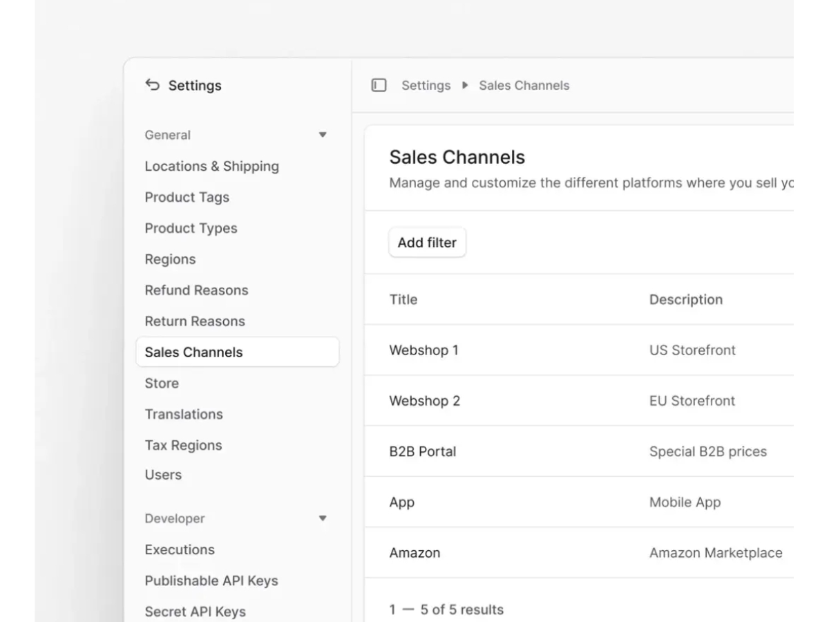This screenshot has height=622, width=829.
Task: Collapse the General section arrow
Action: pyautogui.click(x=323, y=135)
